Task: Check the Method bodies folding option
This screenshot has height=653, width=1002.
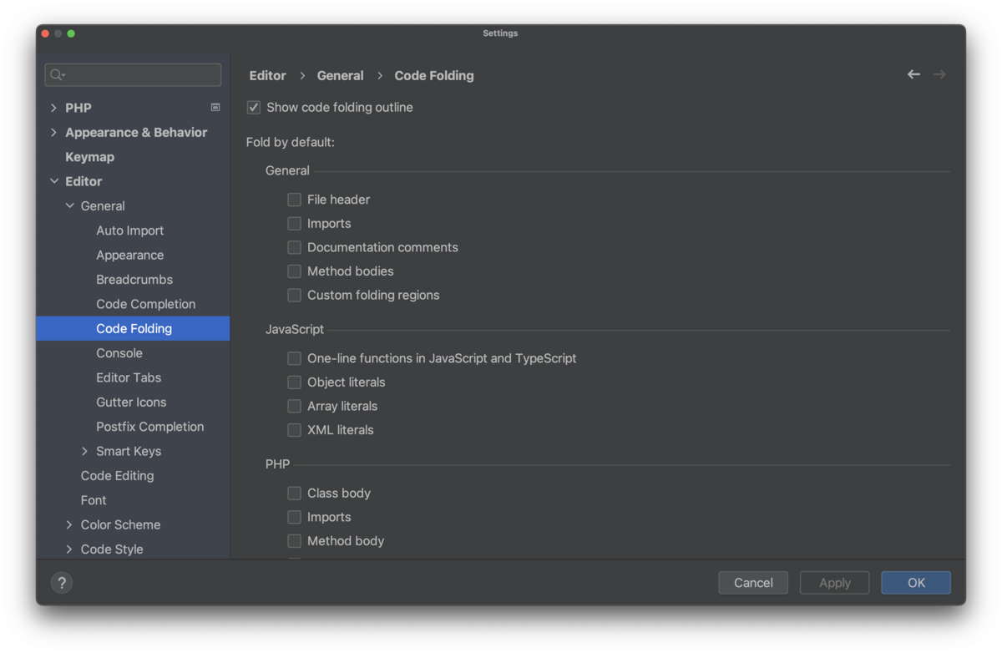Action: 294,271
